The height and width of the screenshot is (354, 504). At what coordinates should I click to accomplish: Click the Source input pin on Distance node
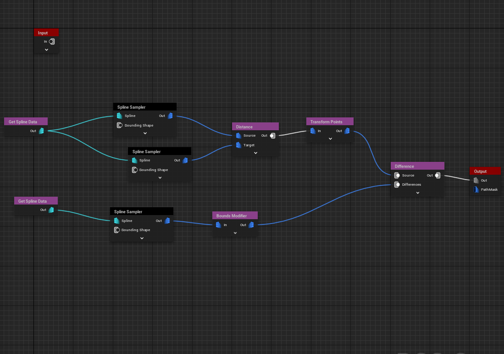click(238, 136)
